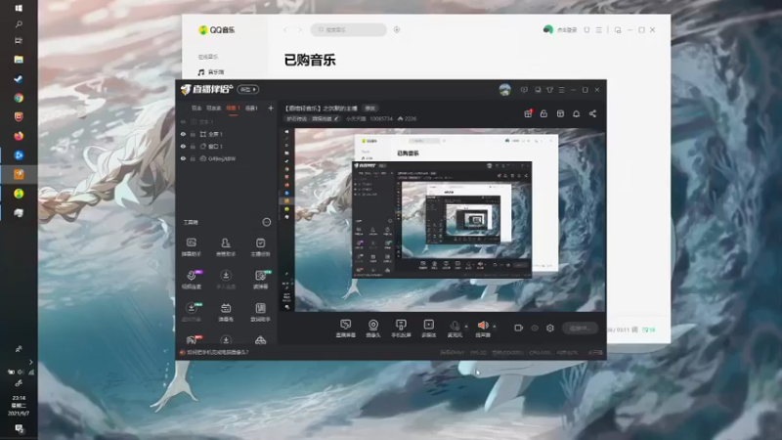Open live settings gear in bottom bar
The height and width of the screenshot is (440, 782).
pos(550,328)
